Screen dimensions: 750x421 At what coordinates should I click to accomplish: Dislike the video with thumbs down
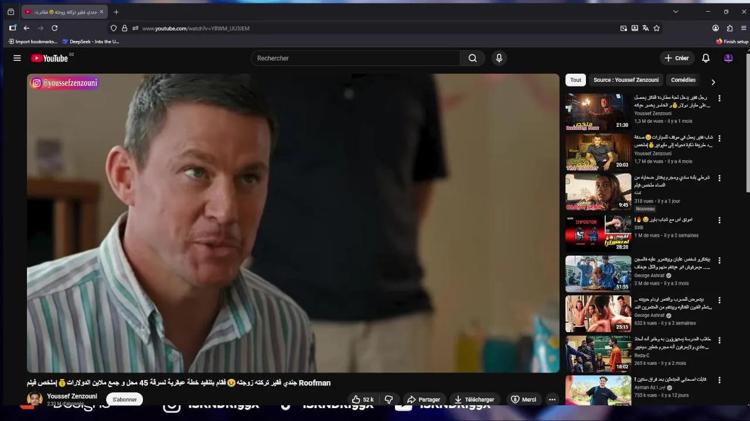(x=388, y=399)
